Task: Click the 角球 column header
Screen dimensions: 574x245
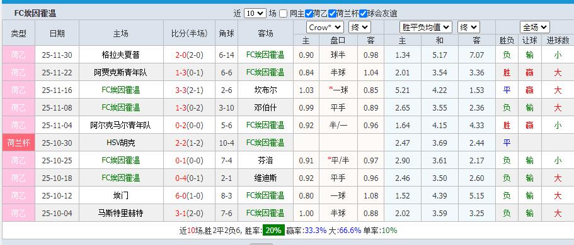Action: pyautogui.click(x=226, y=33)
